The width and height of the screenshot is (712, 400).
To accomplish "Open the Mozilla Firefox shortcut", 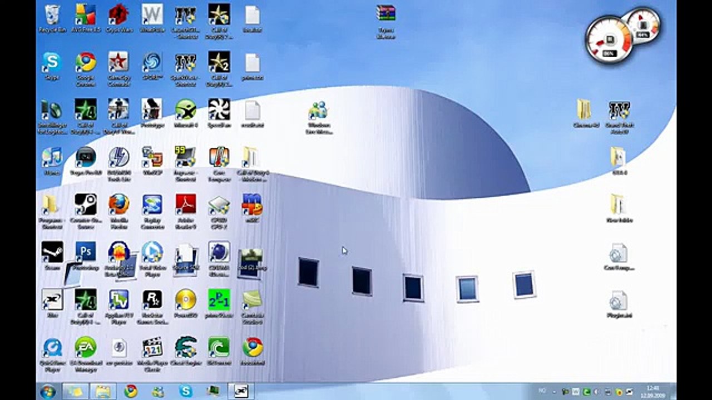I will click(x=118, y=212).
